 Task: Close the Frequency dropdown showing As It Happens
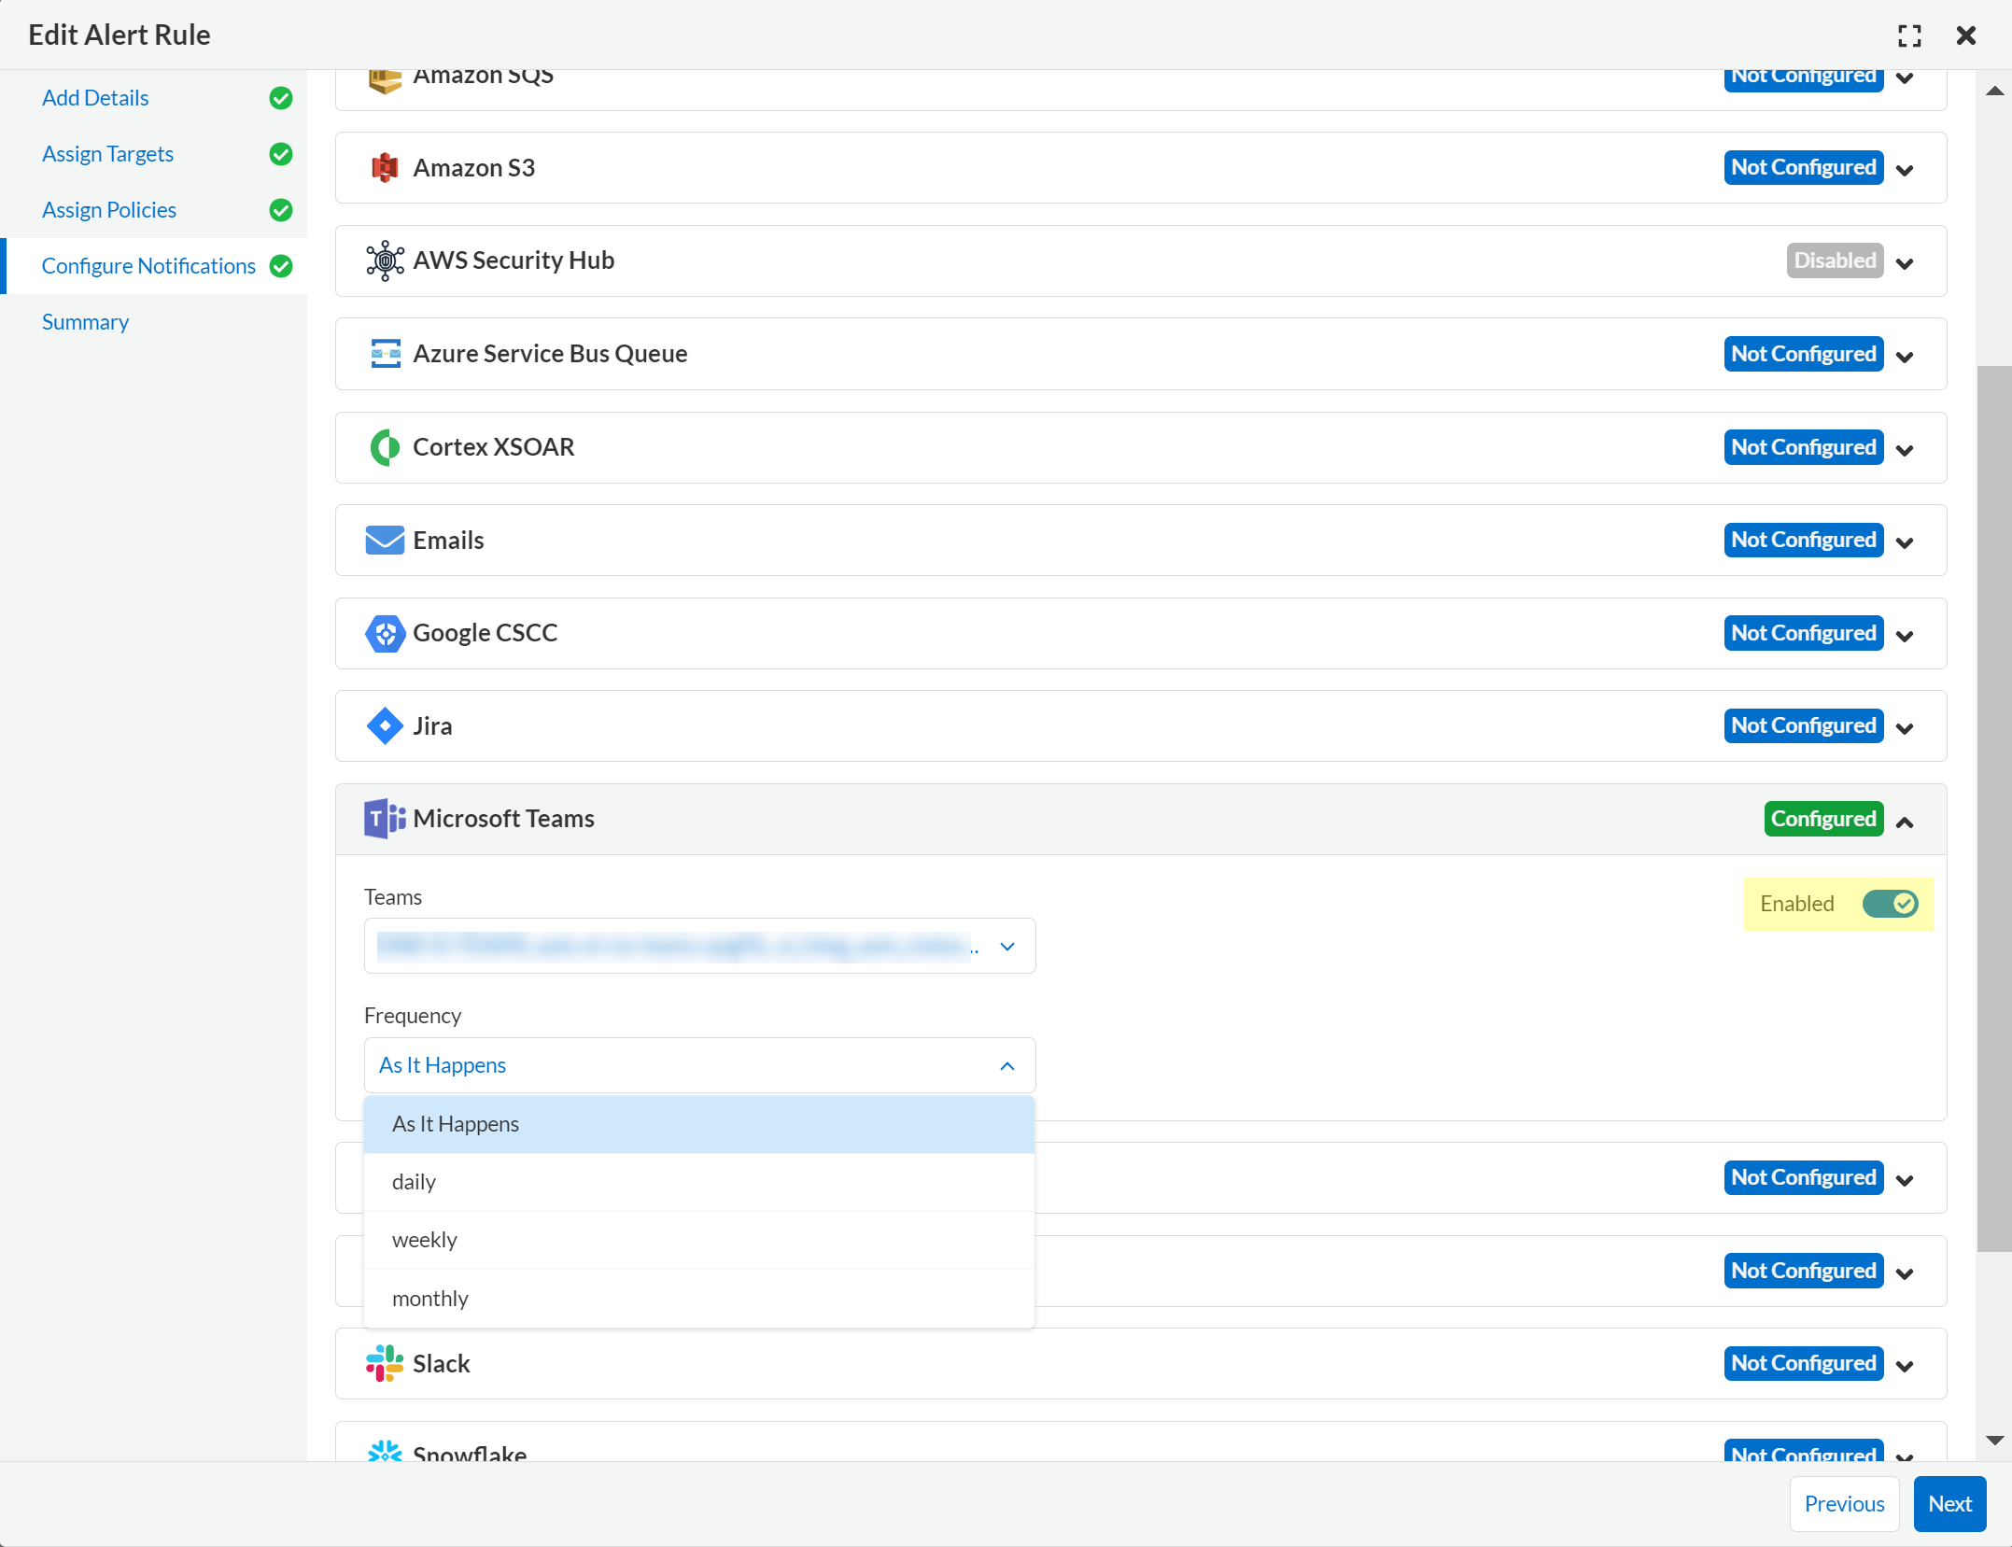700,1065
